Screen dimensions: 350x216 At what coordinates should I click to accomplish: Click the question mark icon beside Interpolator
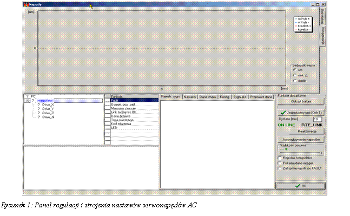(x=33, y=101)
